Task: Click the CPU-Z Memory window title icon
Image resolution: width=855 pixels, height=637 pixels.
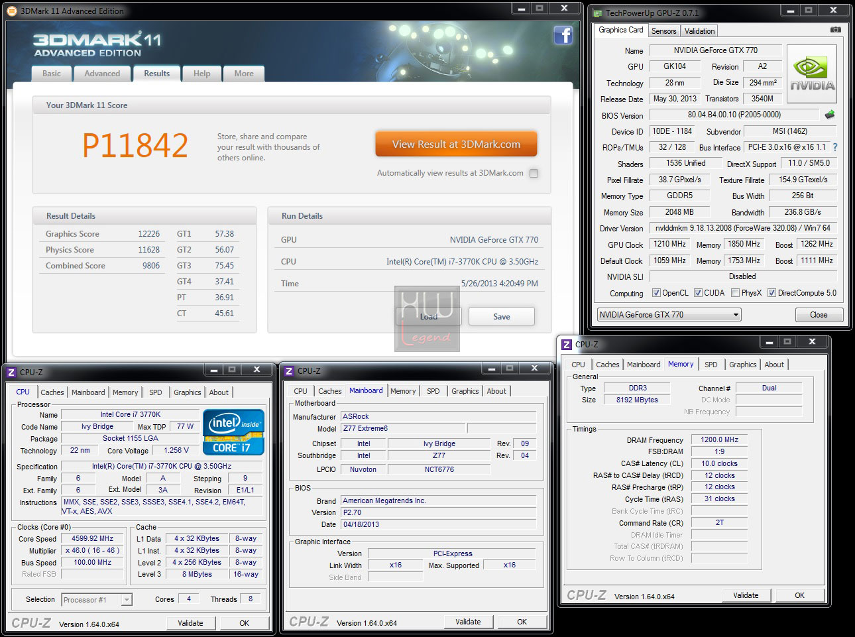Action: [x=567, y=344]
